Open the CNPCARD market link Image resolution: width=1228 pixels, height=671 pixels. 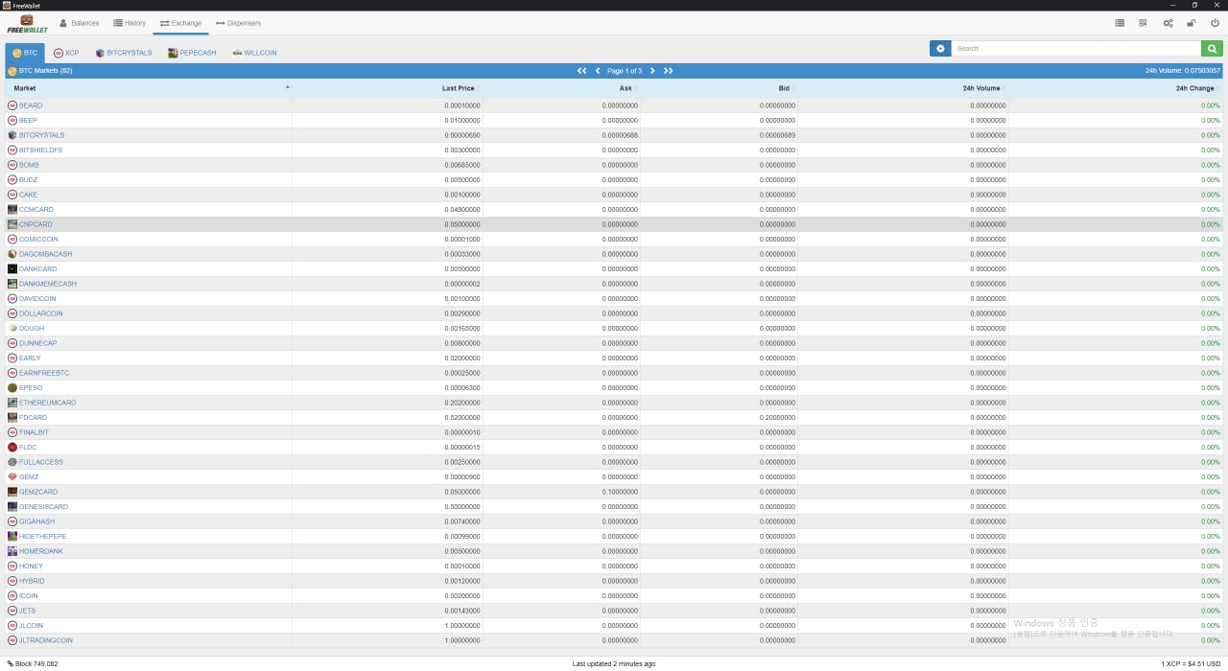(x=35, y=224)
